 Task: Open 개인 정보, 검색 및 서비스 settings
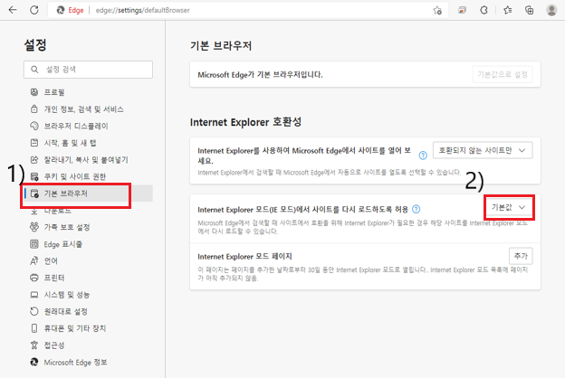coord(89,109)
